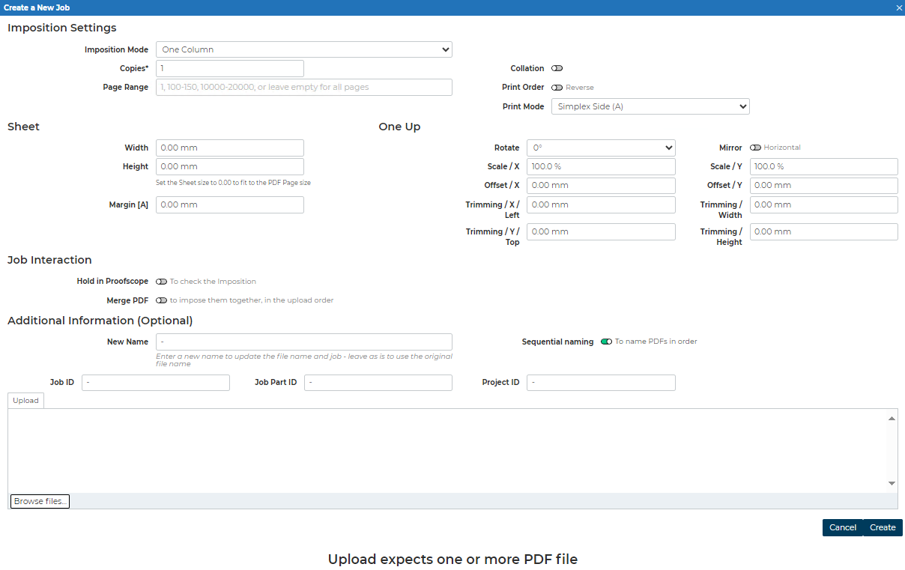The width and height of the screenshot is (905, 570).
Task: Click the upload list scroll-down arrow
Action: (892, 483)
